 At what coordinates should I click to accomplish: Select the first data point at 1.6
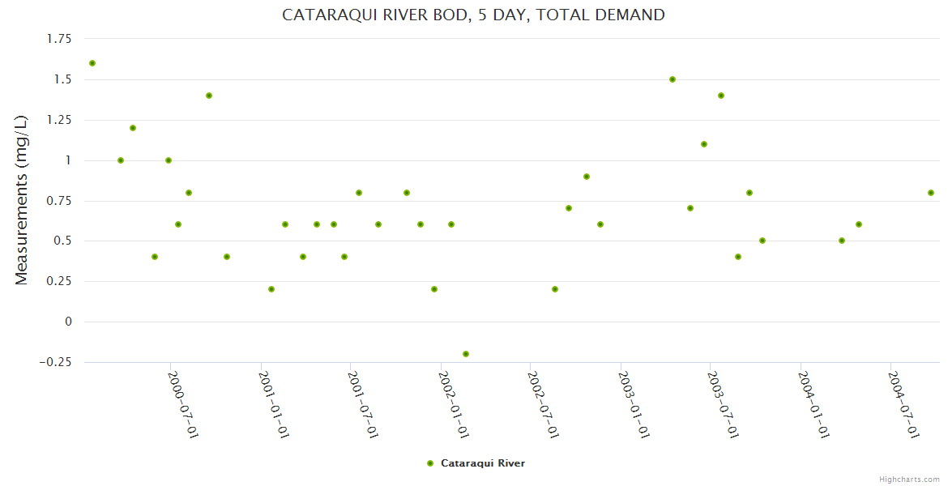pyautogui.click(x=92, y=63)
